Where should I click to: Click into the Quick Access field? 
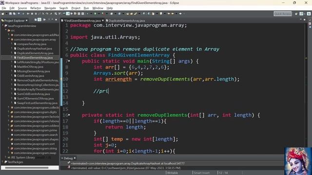pos(283,14)
